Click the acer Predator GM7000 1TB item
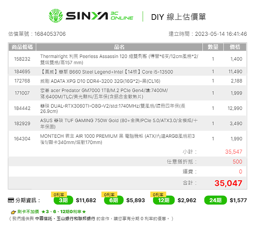 click(104, 93)
